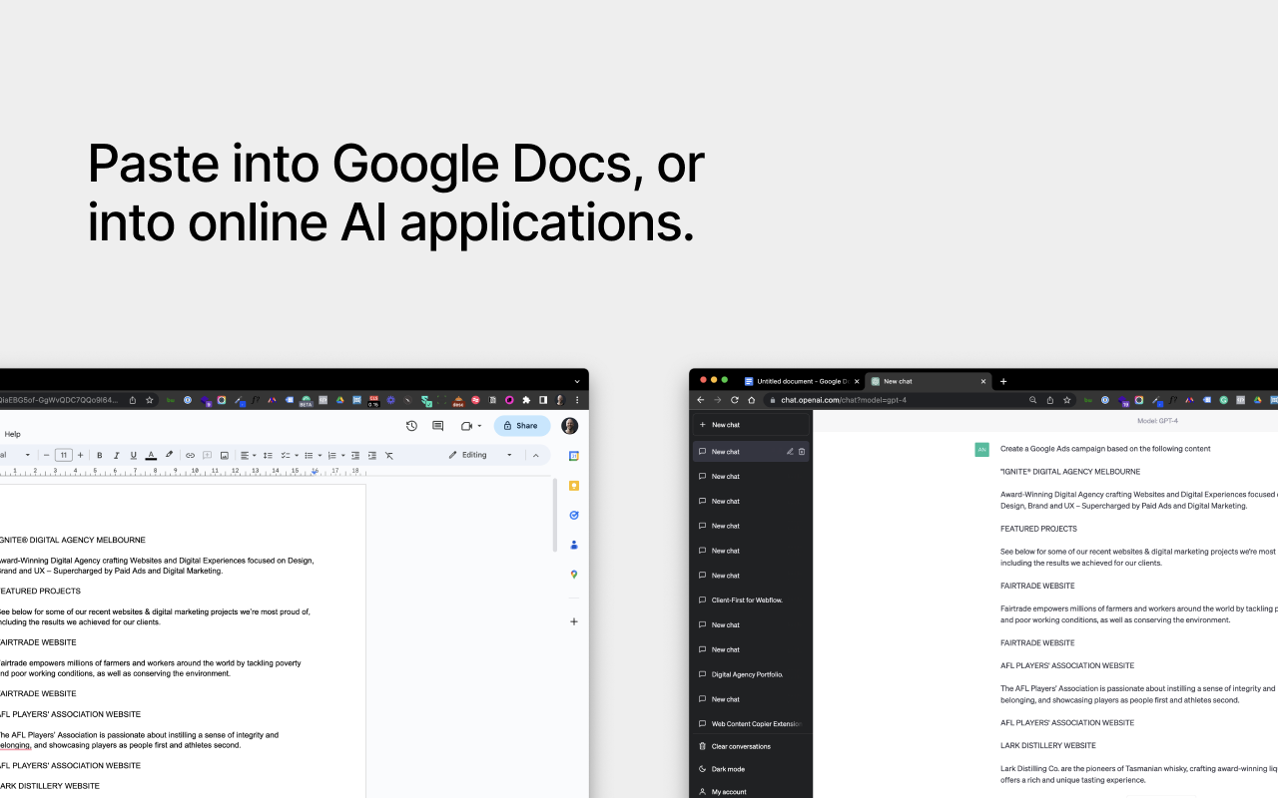
Task: Expand the numbered list options arrow
Action: pos(342,455)
